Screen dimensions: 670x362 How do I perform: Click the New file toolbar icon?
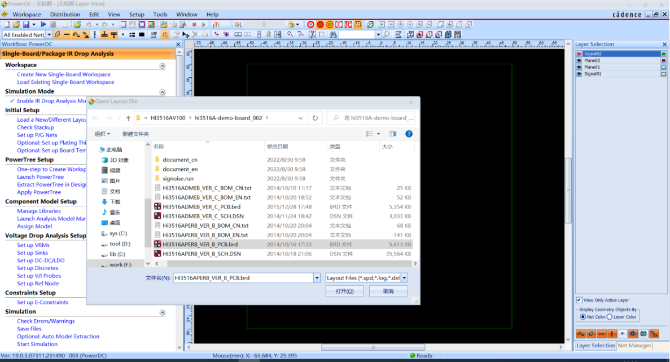click(x=7, y=24)
